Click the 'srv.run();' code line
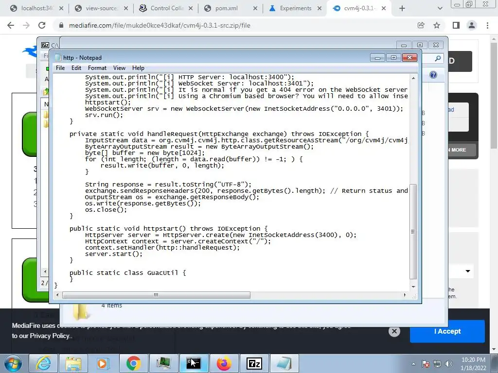Image resolution: width=498 pixels, height=373 pixels. click(104, 115)
